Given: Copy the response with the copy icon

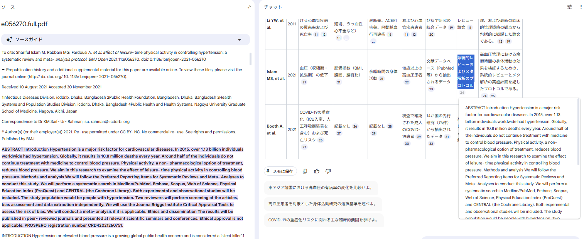Looking at the screenshot, I should pos(305,171).
